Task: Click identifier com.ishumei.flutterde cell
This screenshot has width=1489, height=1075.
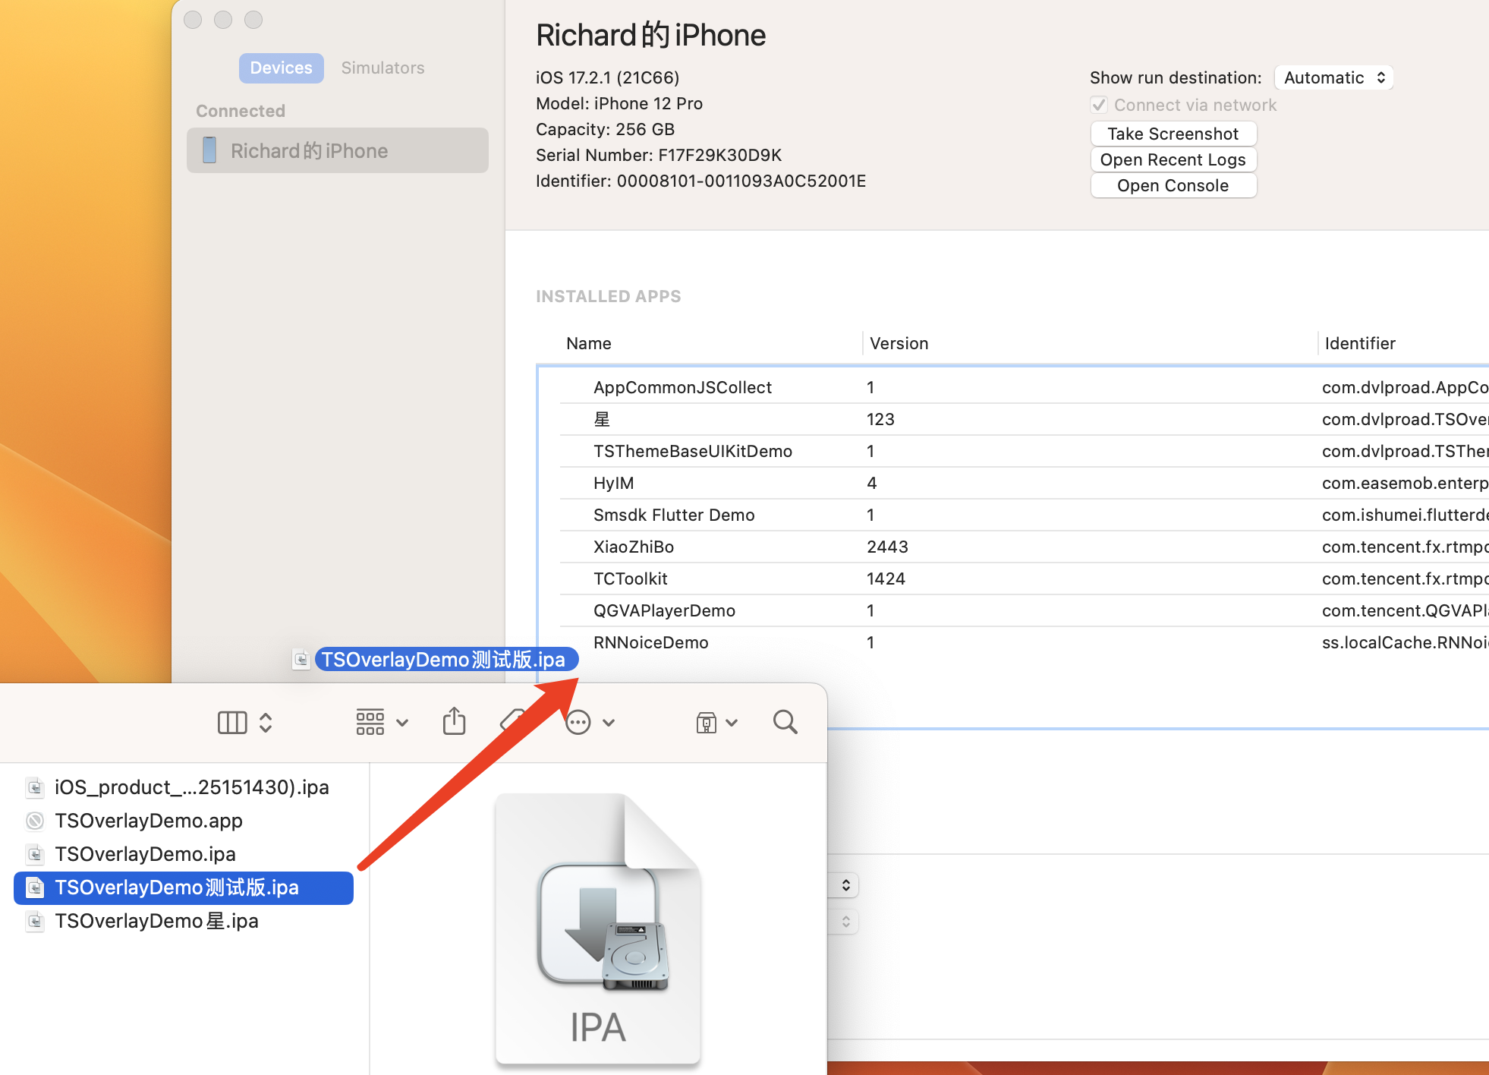Action: [1405, 515]
